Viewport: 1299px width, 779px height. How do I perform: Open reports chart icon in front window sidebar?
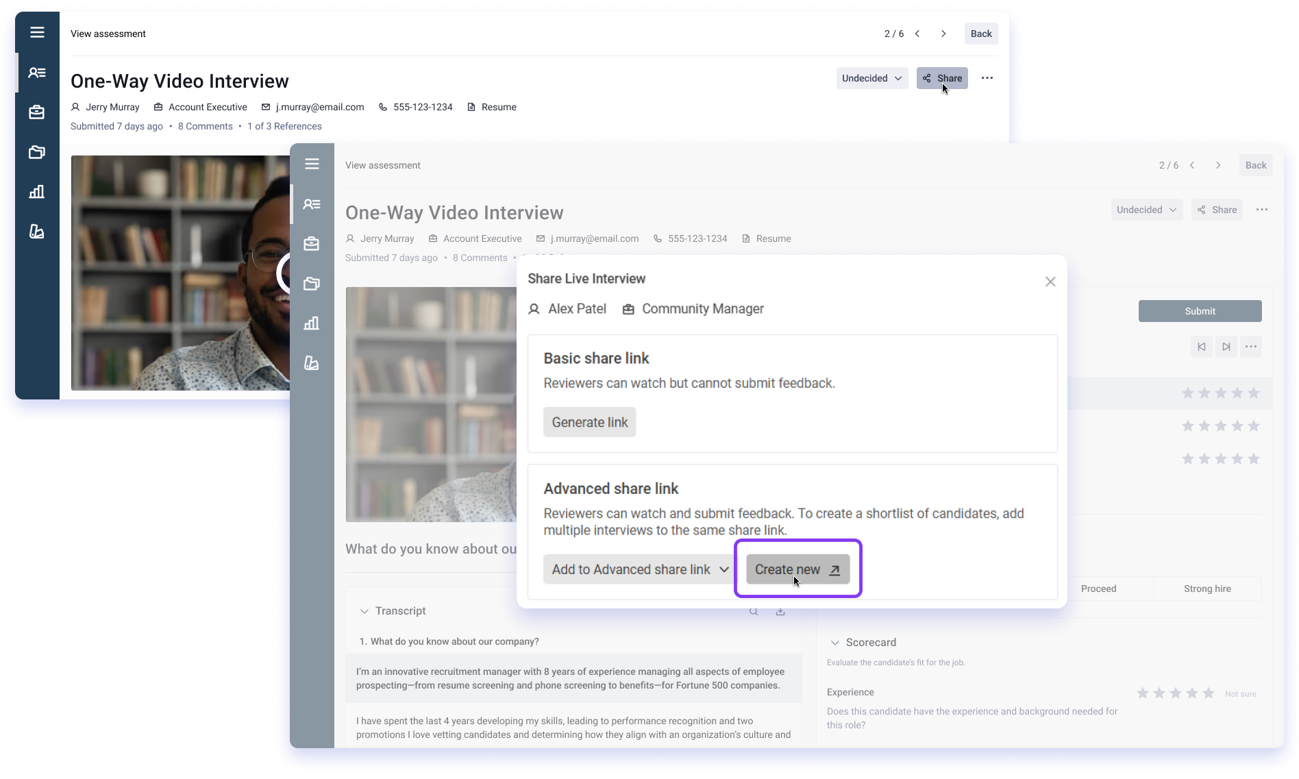coord(312,323)
